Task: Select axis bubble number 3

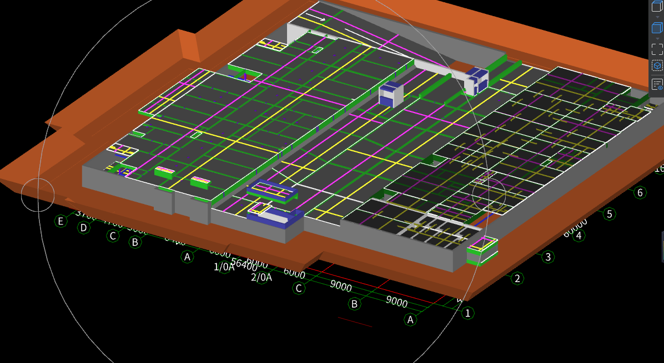Action: coord(548,257)
